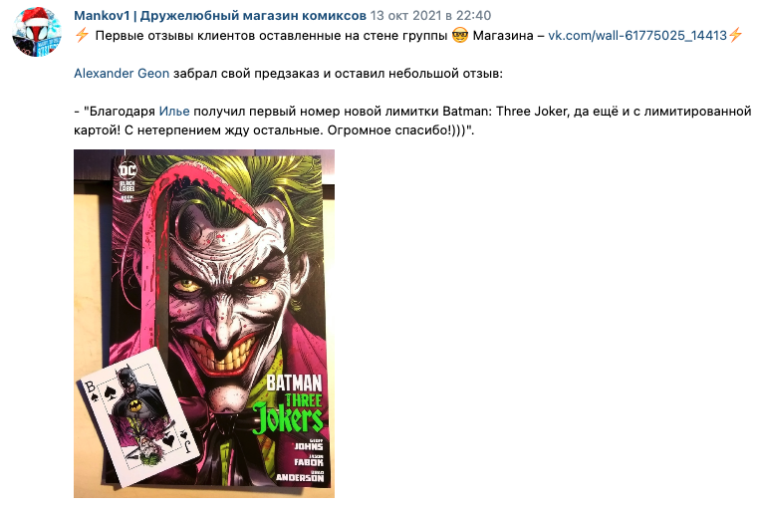
Task: Open the Илье profile mention link
Action: coord(174,111)
